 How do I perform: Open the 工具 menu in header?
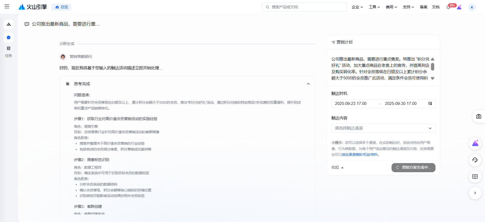click(374, 7)
